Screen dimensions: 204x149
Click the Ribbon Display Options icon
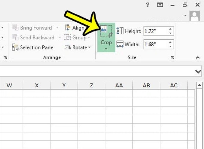[x=160, y=5]
